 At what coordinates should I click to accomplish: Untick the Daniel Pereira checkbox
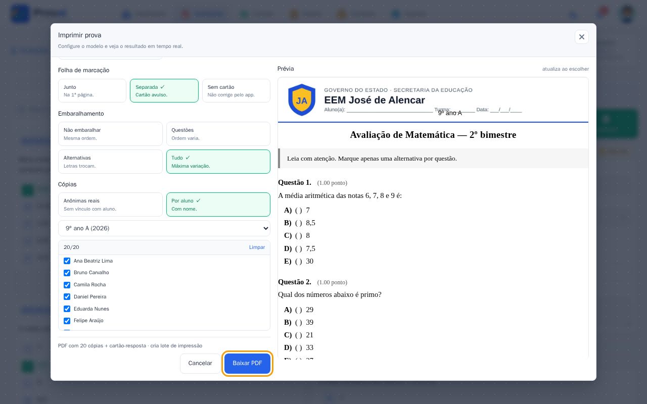click(x=67, y=297)
